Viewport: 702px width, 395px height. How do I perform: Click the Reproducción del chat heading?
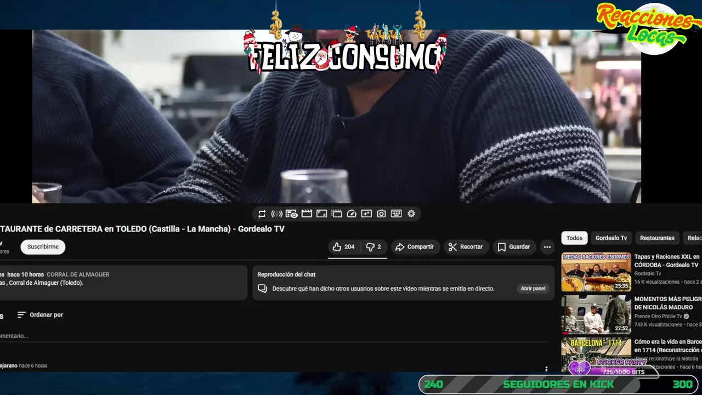coord(286,274)
